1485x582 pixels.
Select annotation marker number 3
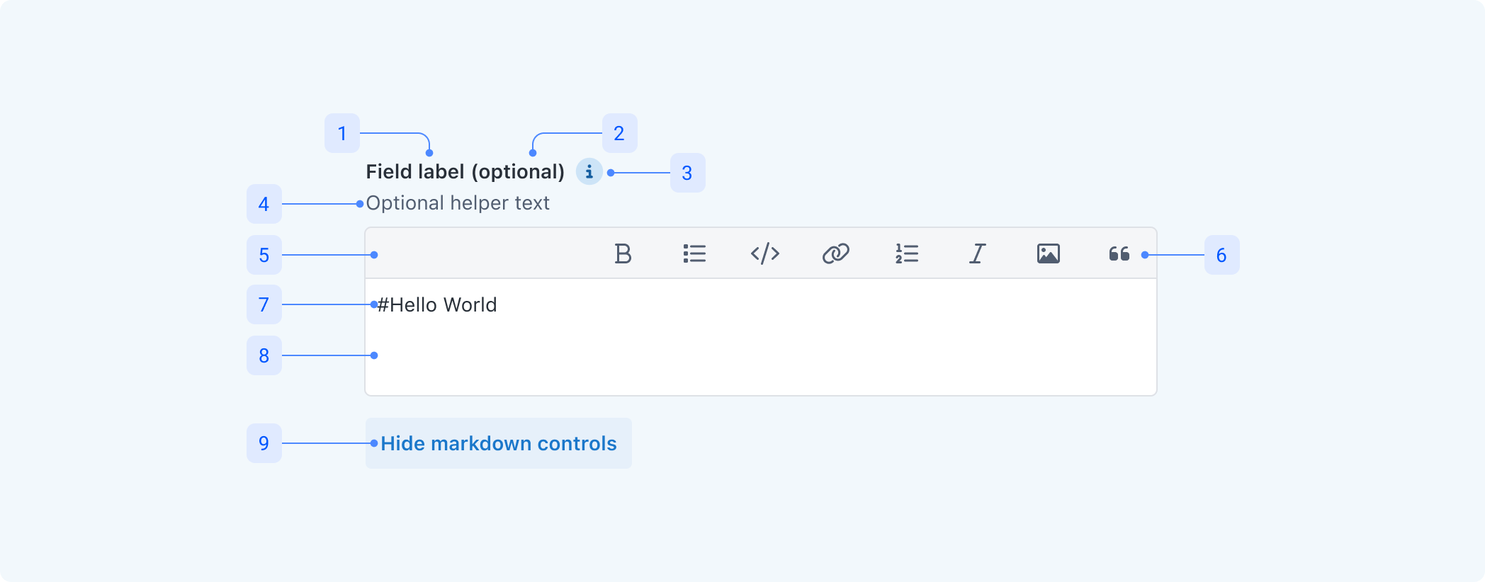pyautogui.click(x=687, y=173)
